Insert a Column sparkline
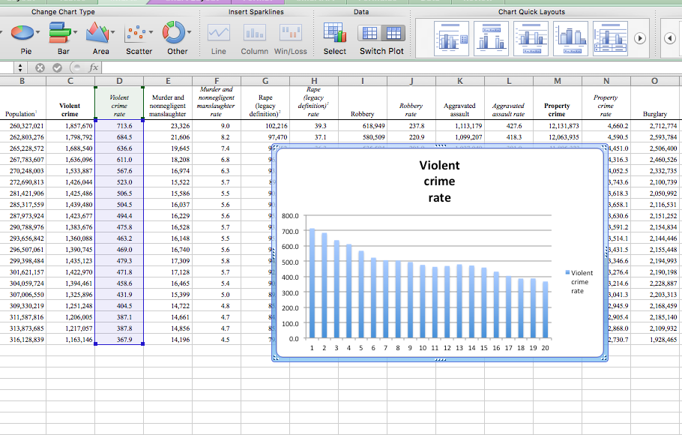This screenshot has height=435, width=682. click(254, 33)
